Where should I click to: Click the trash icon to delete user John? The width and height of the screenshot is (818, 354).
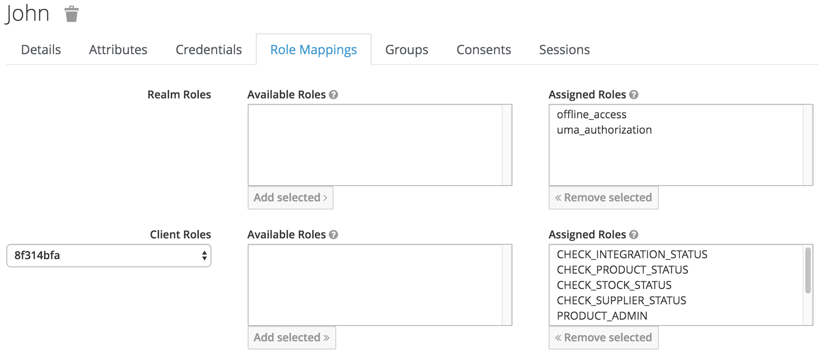point(71,14)
